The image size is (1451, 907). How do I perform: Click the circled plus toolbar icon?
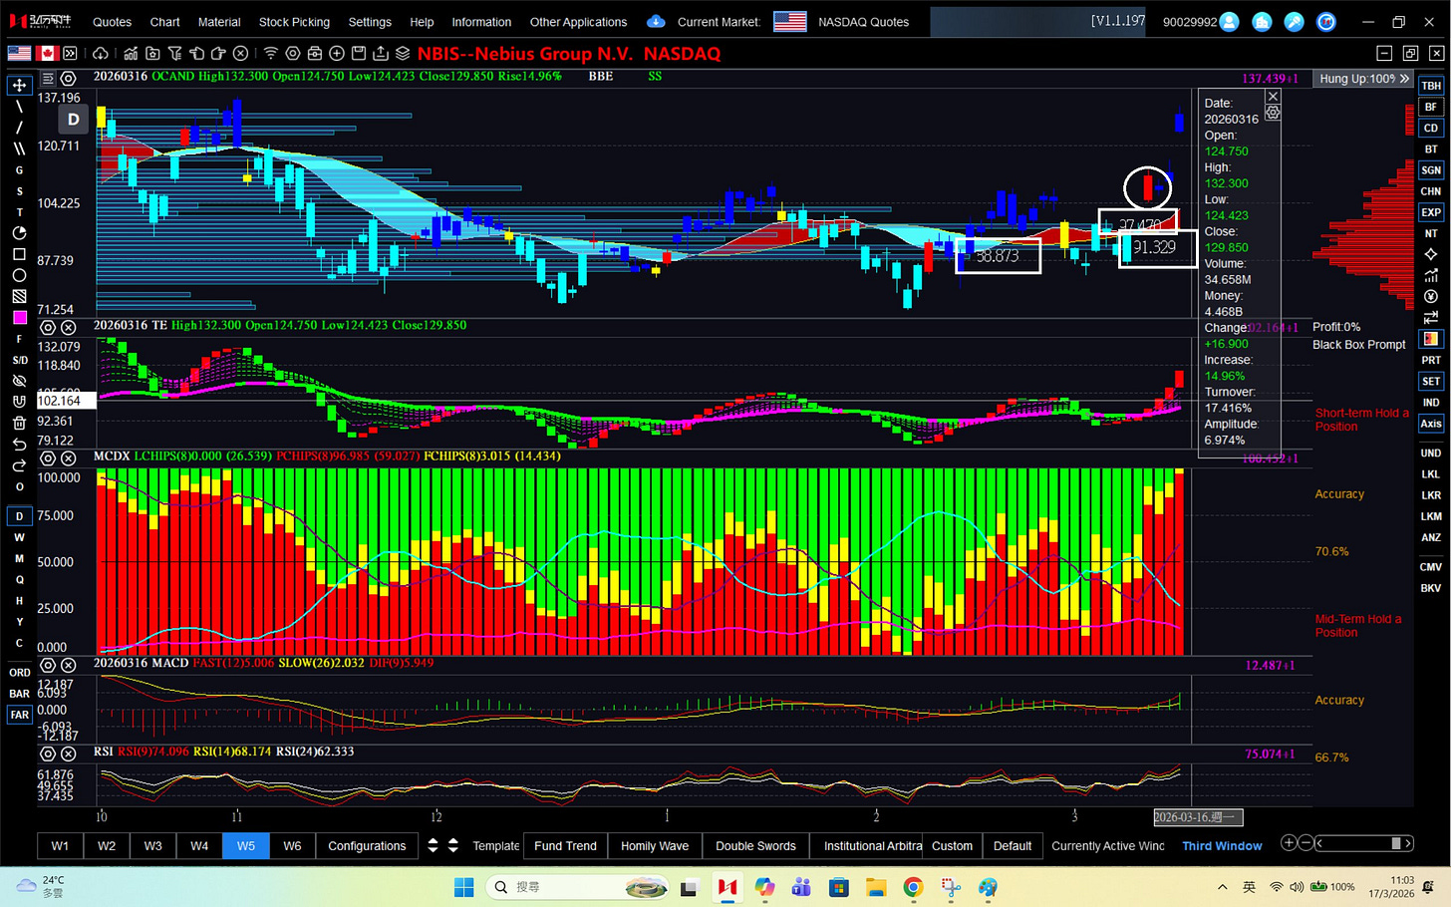(x=337, y=53)
